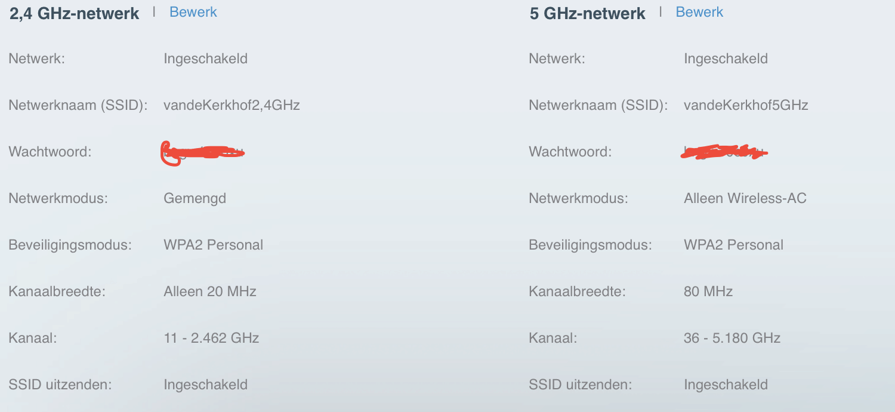Click the Alleen 20 MHz channel width

click(210, 291)
